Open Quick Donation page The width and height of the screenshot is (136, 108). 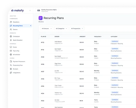(x=18, y=40)
